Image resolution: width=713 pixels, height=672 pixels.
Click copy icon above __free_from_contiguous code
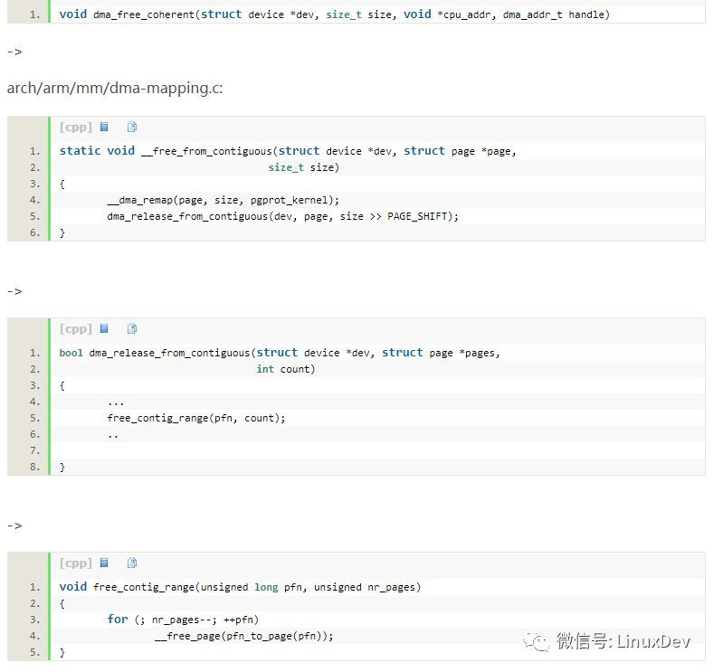point(132,128)
